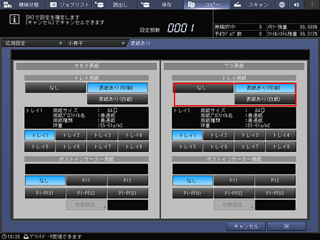Screen dimensions: 320x240
Task: Select PI-PFU3 for ウラ表紙
Action: pyautogui.click(x=275, y=193)
